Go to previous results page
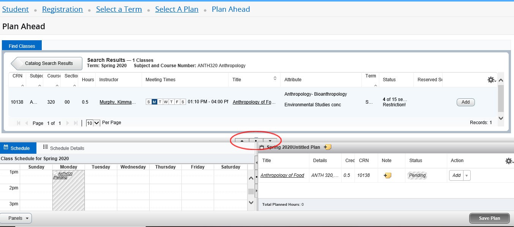514x227 pixels. tap(27, 123)
